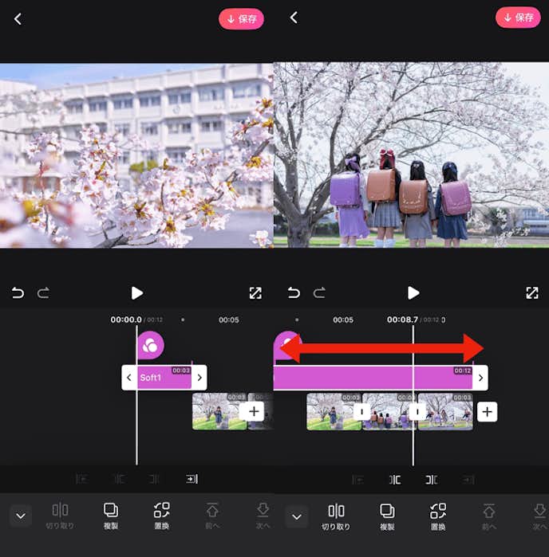Enter fullscreen preview on left screen
549x557 pixels.
point(255,293)
